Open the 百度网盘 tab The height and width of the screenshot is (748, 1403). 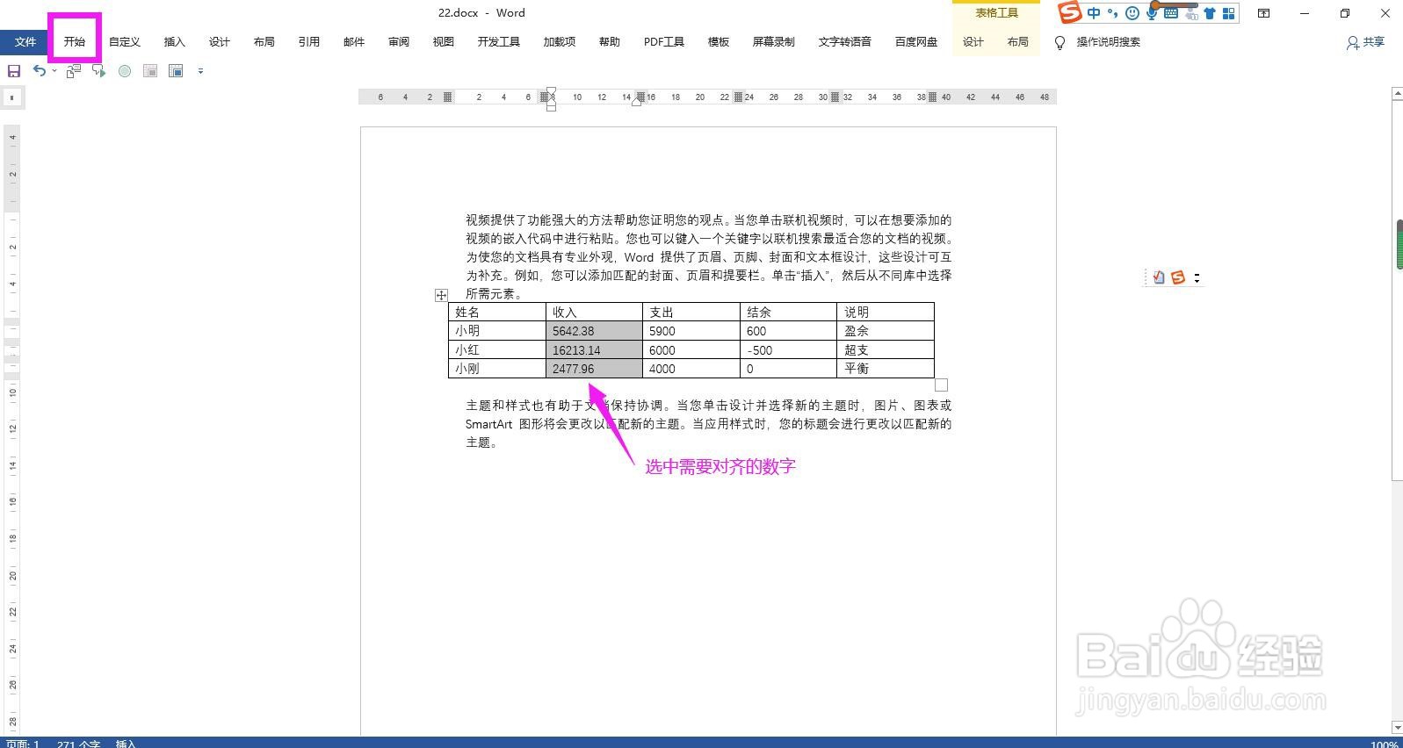(916, 42)
